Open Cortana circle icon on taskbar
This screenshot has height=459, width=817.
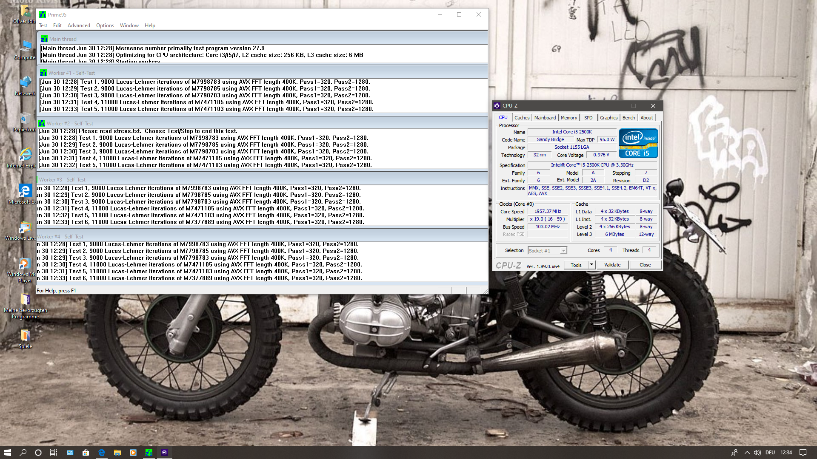(x=38, y=453)
